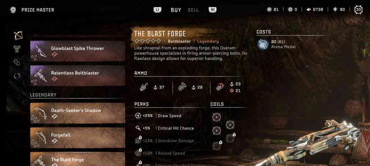Switch to the SELL tab

(193, 10)
